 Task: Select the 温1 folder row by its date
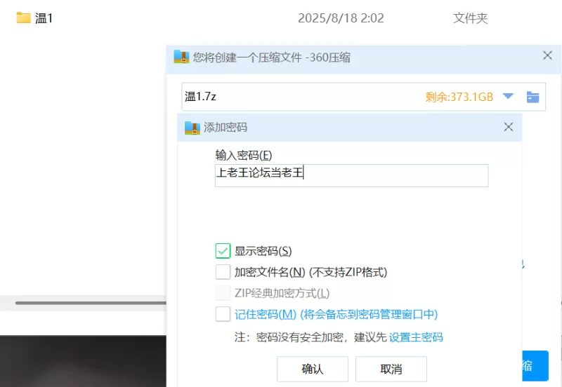[341, 18]
